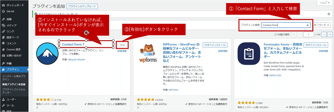Open プラグインファイルエディター submenu item
The width and height of the screenshot is (334, 112).
pos(13,91)
